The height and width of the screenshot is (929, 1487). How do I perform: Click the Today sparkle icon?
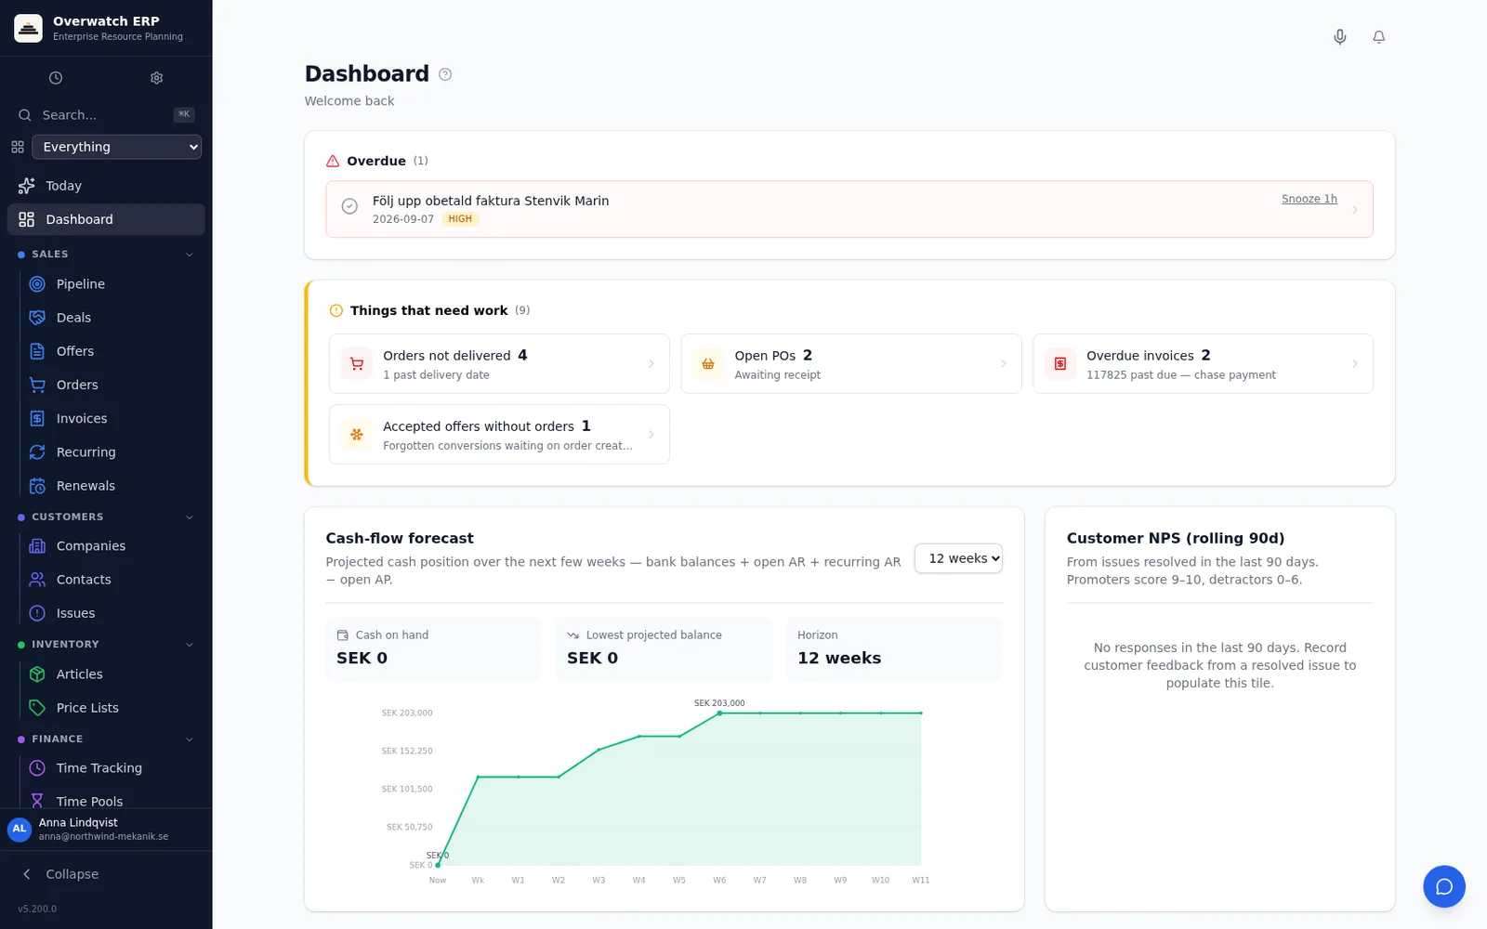coord(26,186)
